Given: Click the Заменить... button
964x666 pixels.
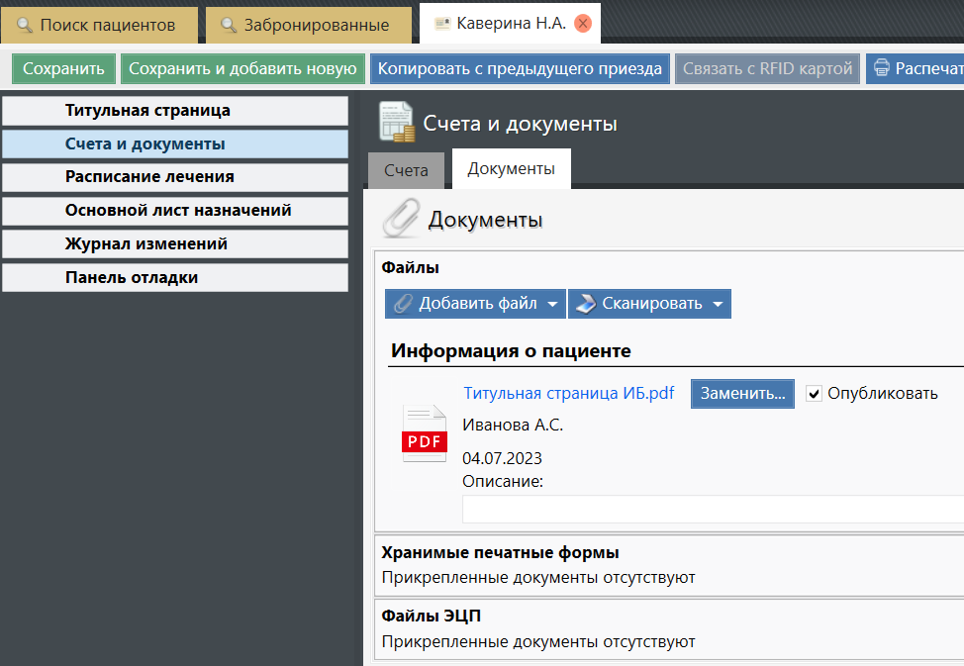Looking at the screenshot, I should (742, 393).
